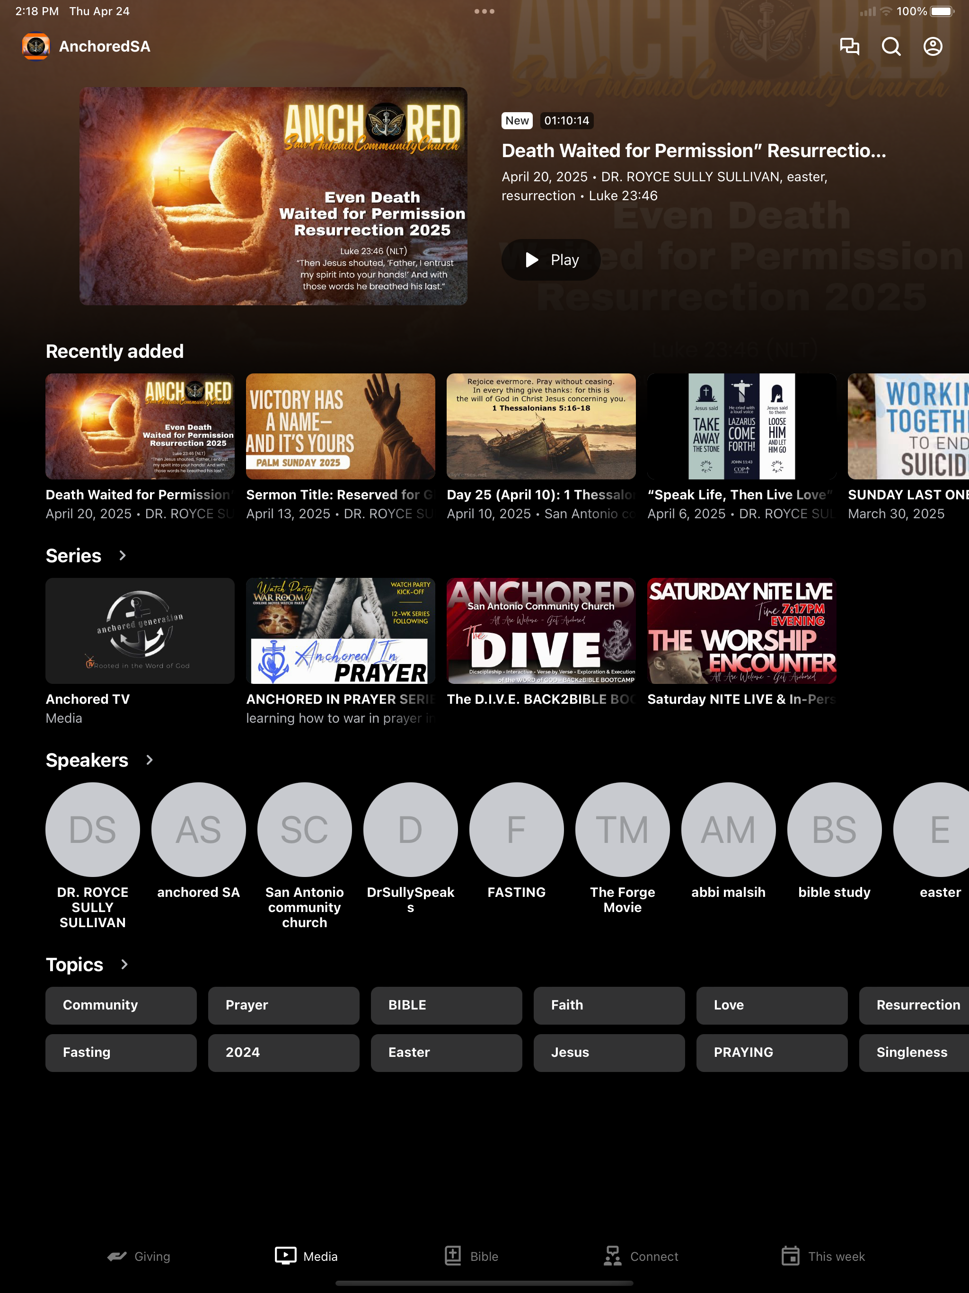Select the DrSullySpeaks speaker avatar

411,830
